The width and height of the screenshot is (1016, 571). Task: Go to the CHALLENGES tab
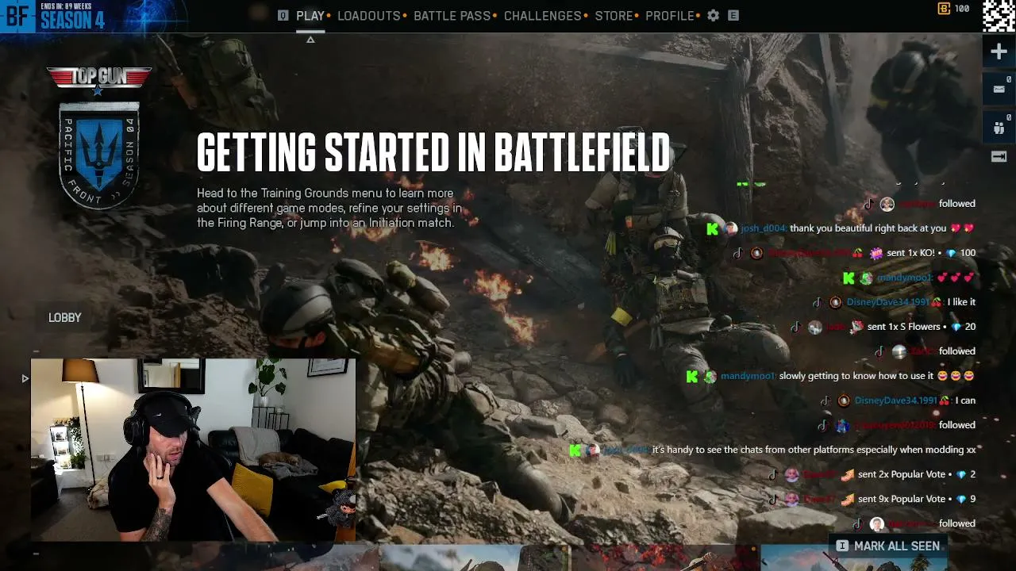tap(543, 16)
